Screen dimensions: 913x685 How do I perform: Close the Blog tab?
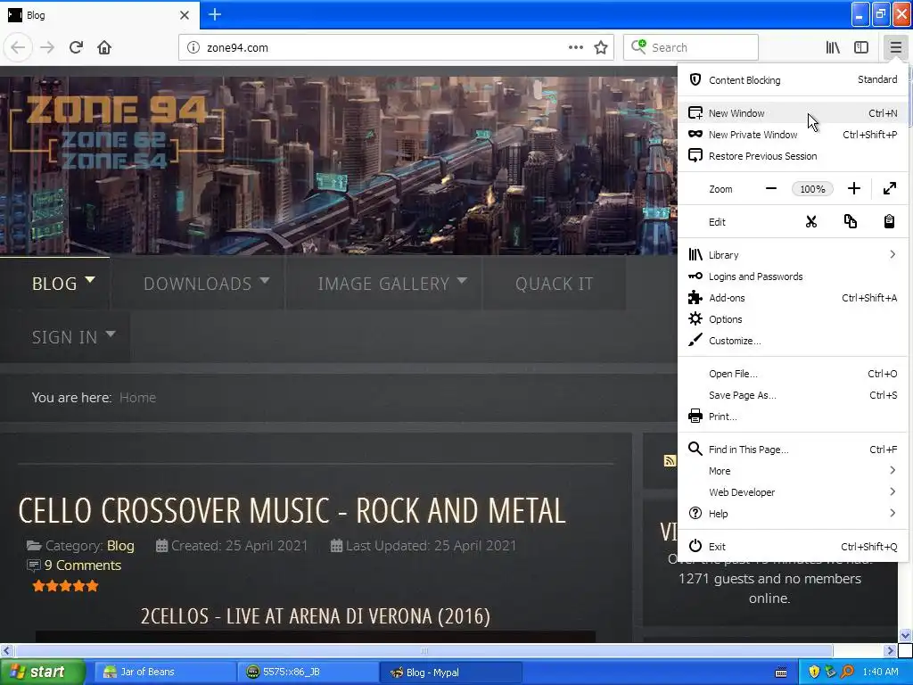[x=184, y=15]
